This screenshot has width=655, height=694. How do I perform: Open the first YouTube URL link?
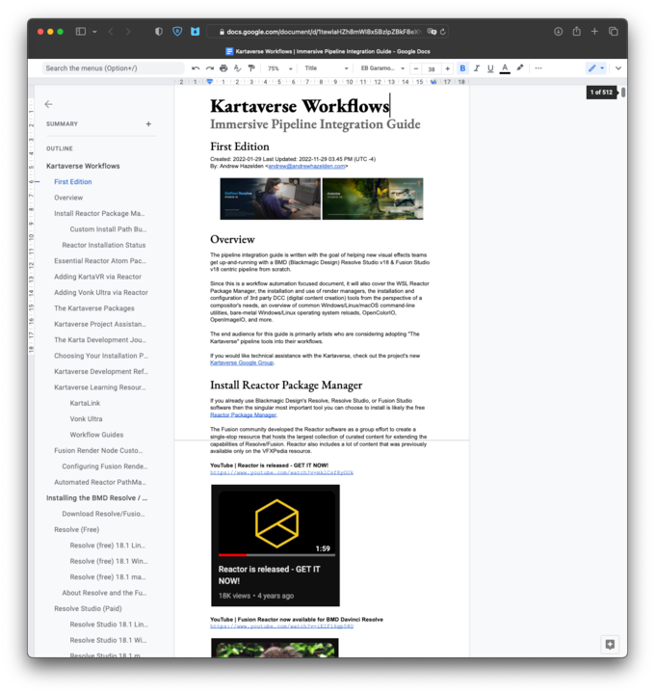[281, 472]
